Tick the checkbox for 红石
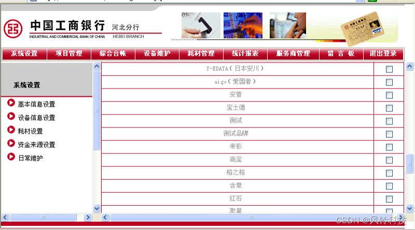This screenshot has height=230, width=415. pyautogui.click(x=389, y=199)
